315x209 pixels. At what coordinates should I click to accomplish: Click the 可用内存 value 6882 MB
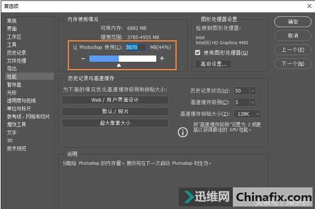point(137,29)
